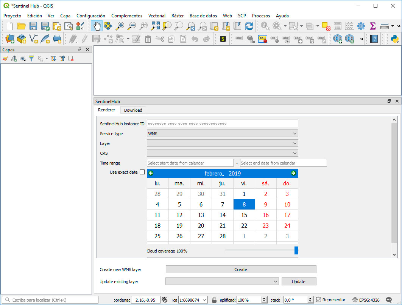Click the Zoom In magnifier tool
The height and width of the screenshot is (305, 402).
(120, 26)
